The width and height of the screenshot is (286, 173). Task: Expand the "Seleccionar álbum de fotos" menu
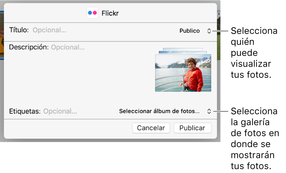pyautogui.click(x=159, y=111)
